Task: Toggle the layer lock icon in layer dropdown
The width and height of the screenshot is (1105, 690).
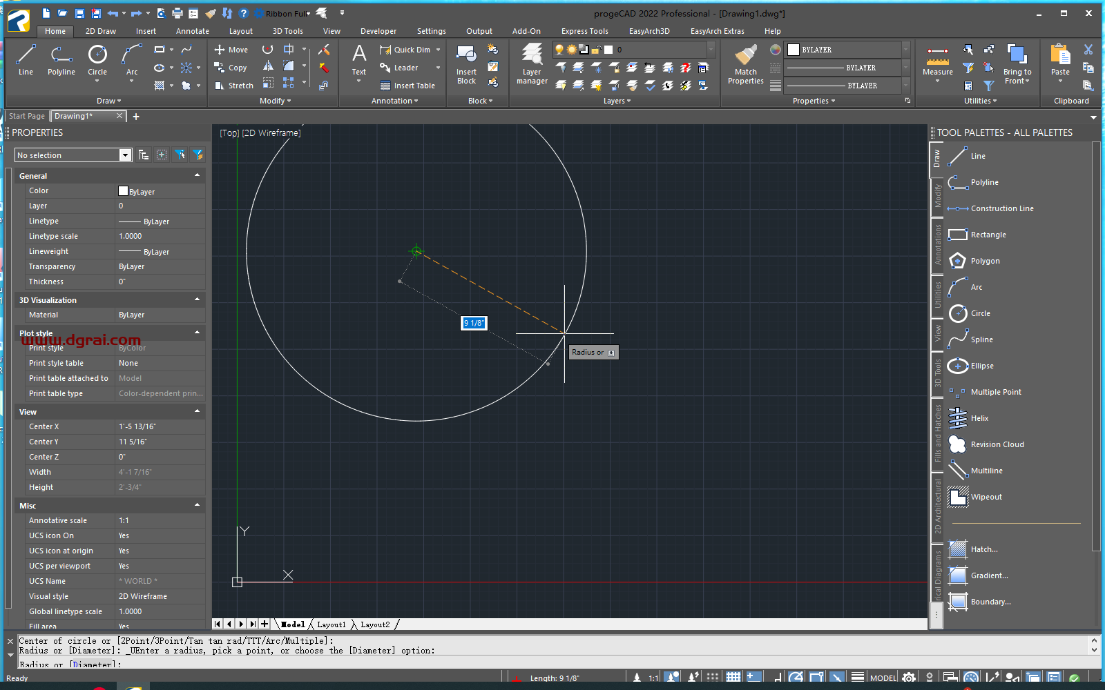Action: (596, 50)
